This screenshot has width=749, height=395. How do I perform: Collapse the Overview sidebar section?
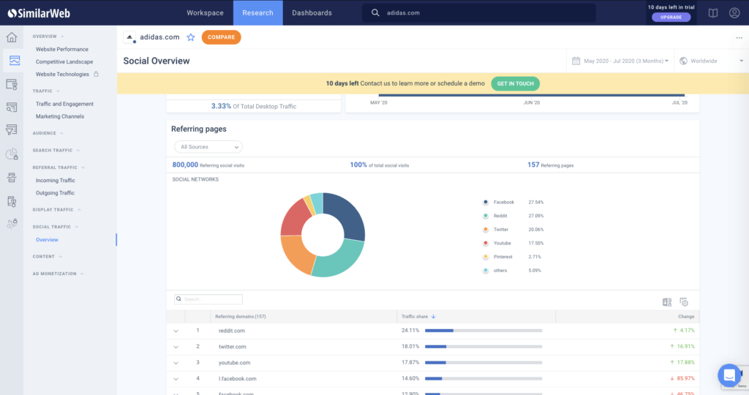pyautogui.click(x=48, y=37)
